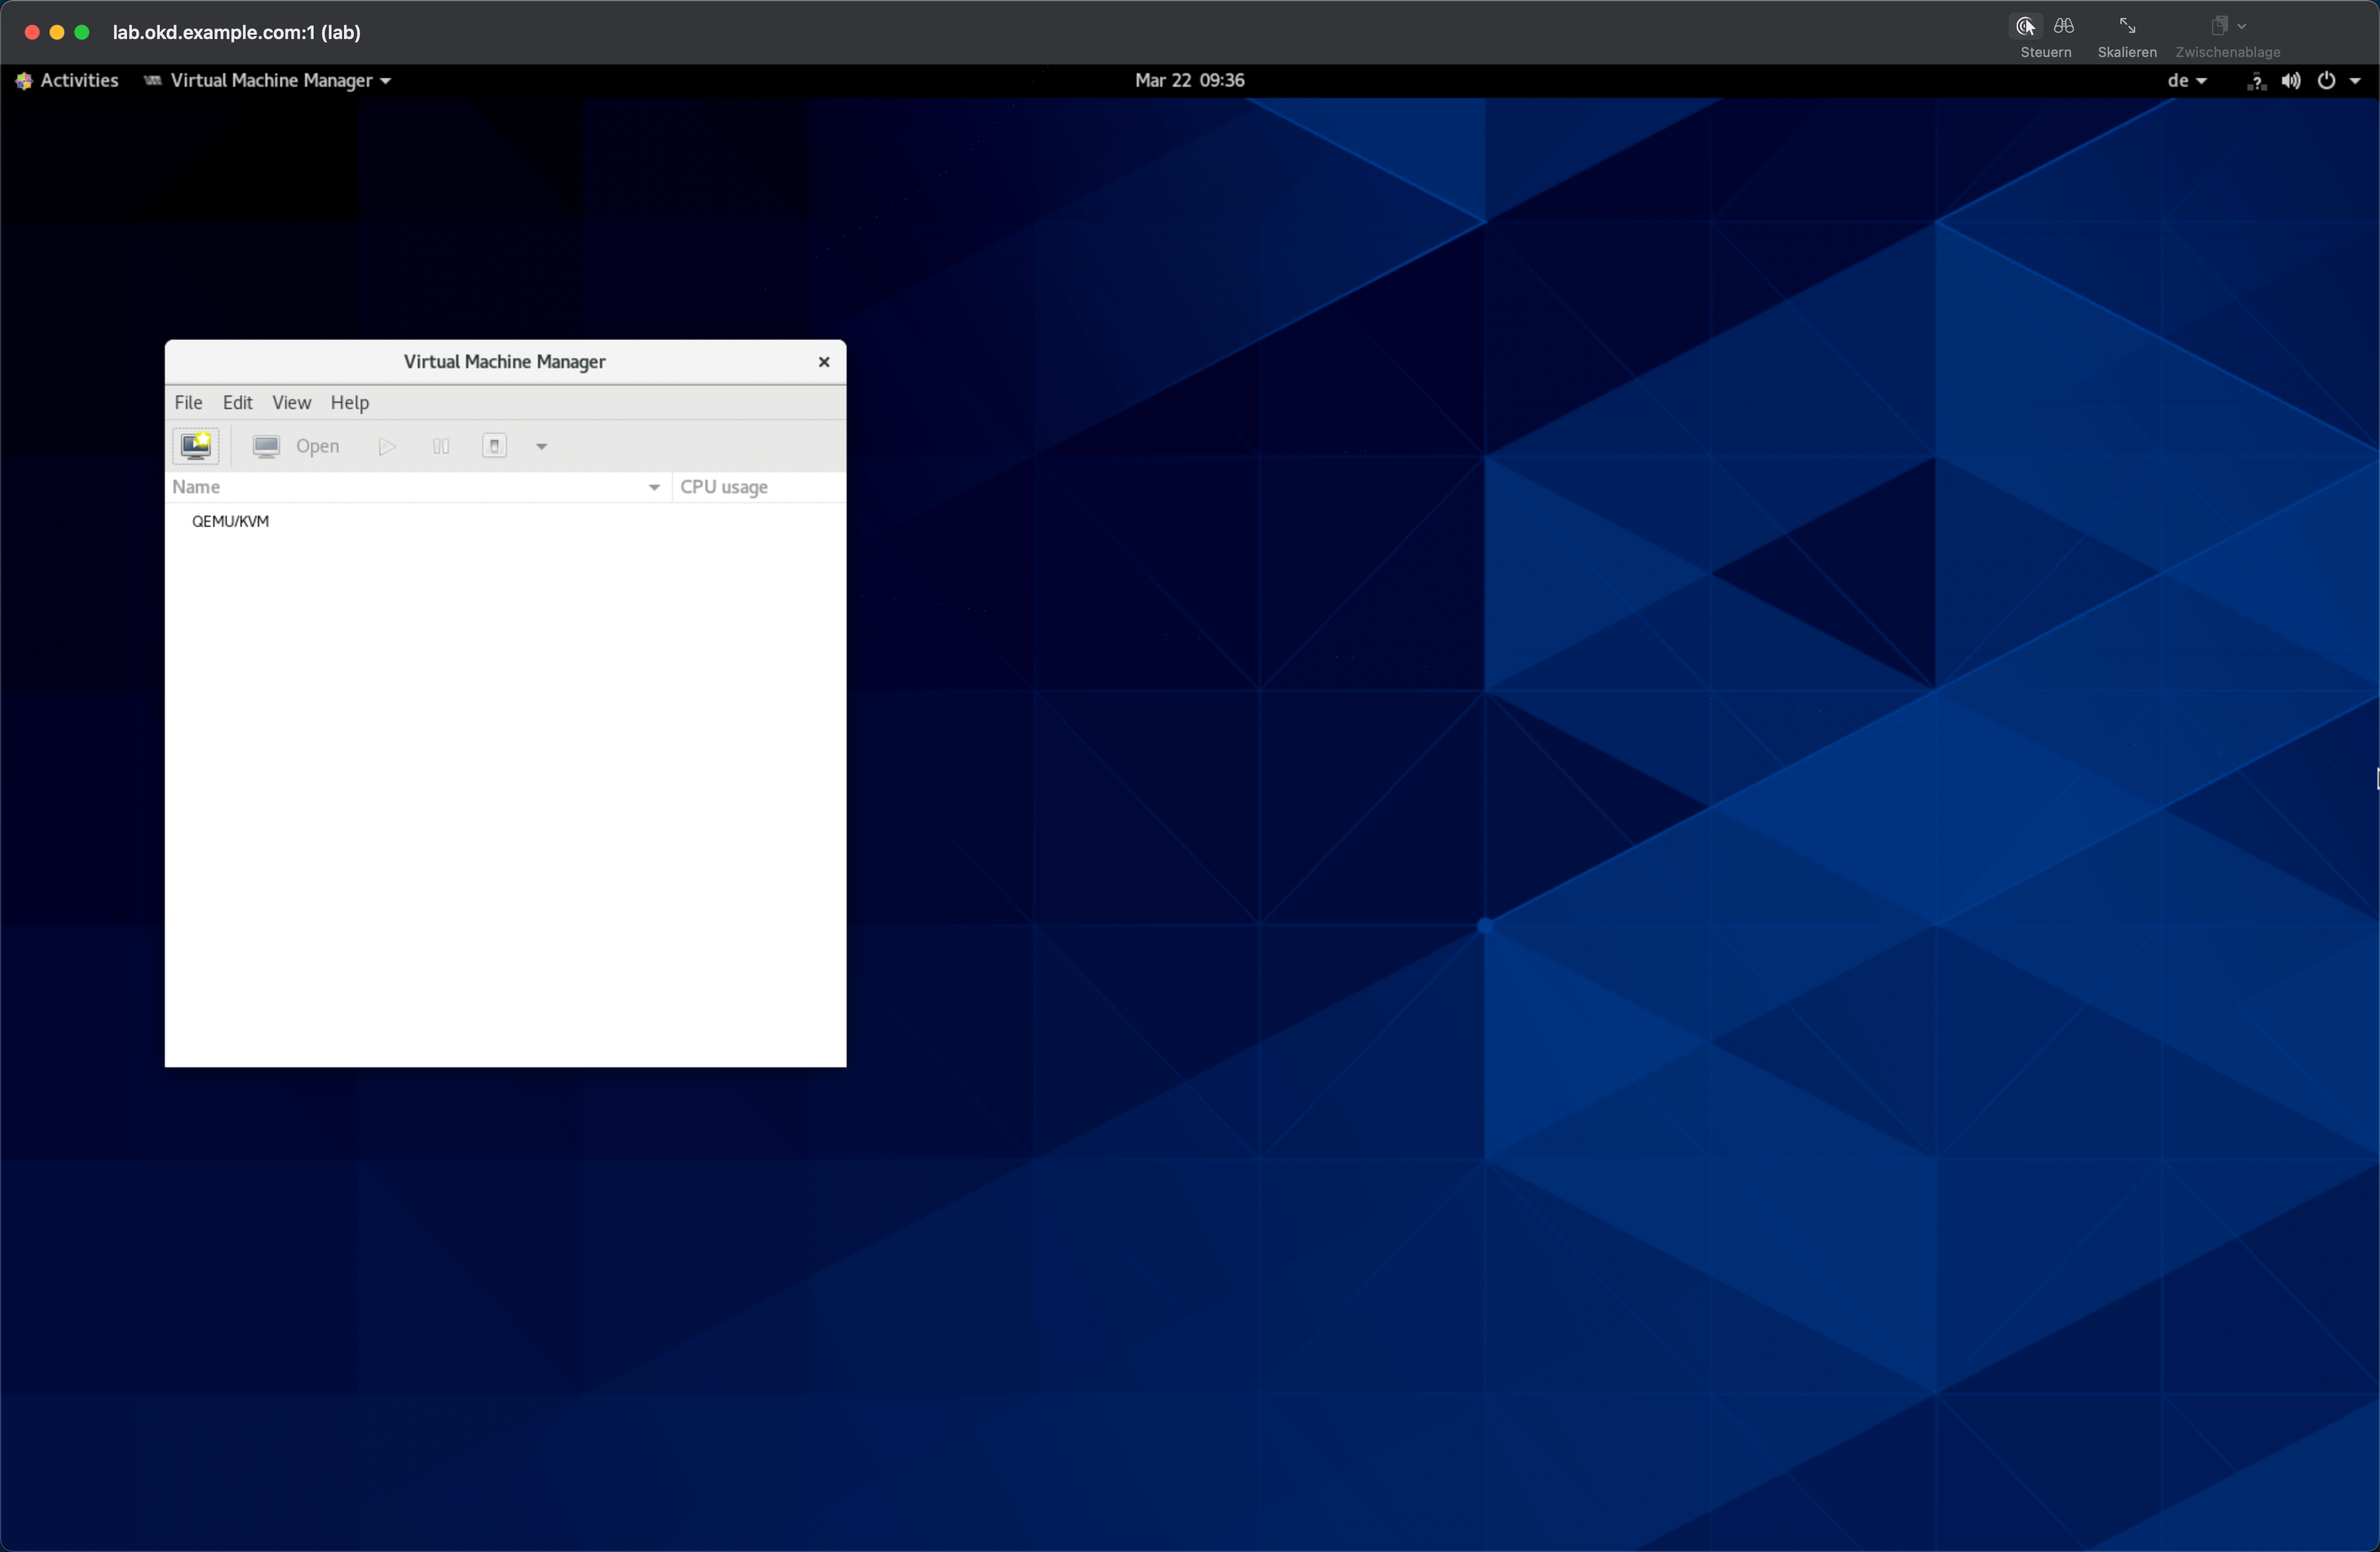Click the Open console toolbar button

click(x=296, y=446)
